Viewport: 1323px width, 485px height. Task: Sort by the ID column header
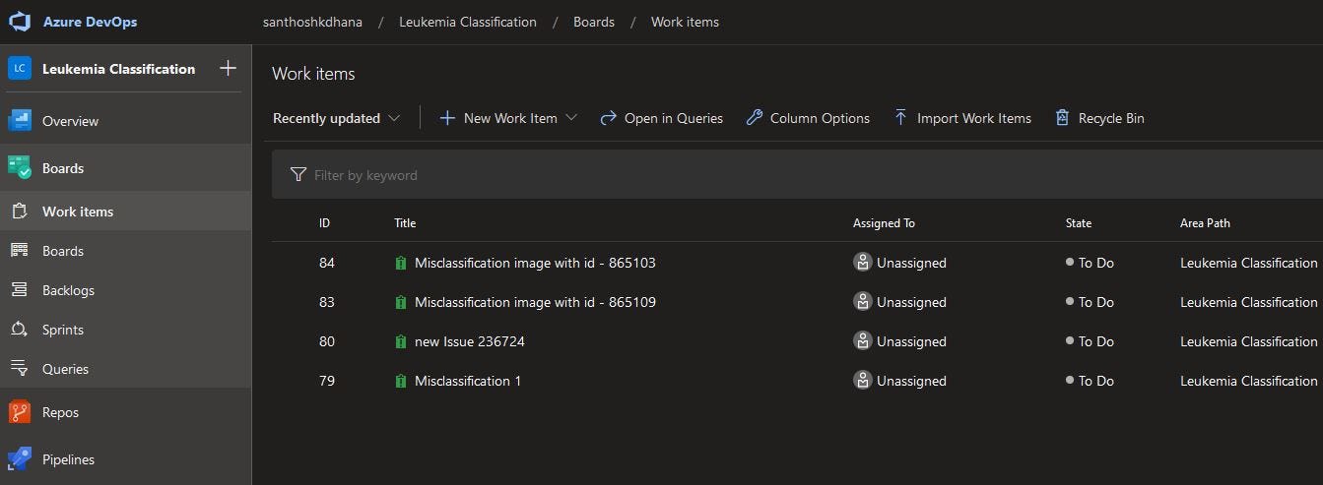point(324,223)
